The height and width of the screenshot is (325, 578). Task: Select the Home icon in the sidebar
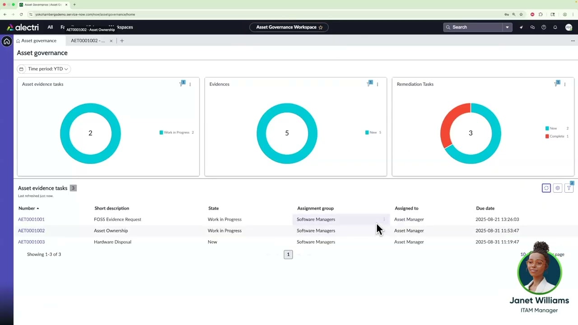click(x=7, y=41)
